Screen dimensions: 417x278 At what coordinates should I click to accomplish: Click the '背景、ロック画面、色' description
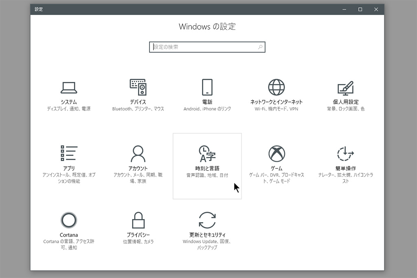345,109
